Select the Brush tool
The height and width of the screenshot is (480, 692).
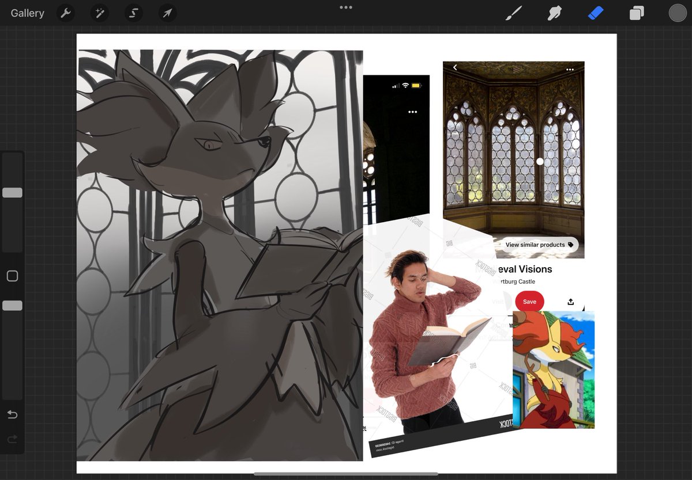(513, 13)
